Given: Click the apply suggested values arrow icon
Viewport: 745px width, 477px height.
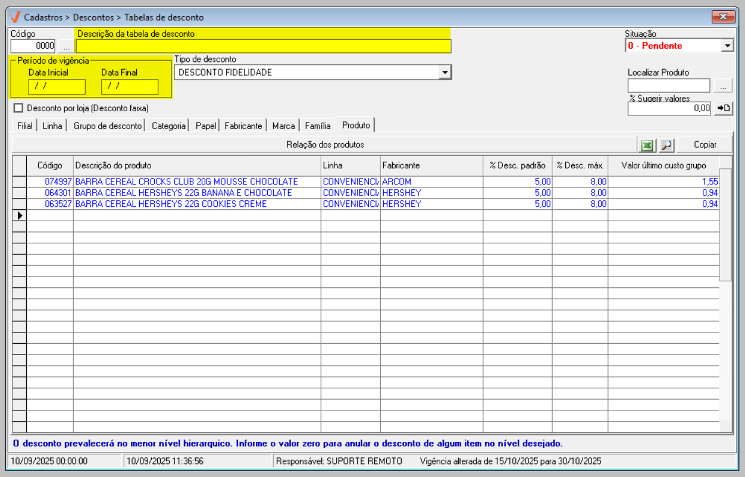Looking at the screenshot, I should 724,108.
